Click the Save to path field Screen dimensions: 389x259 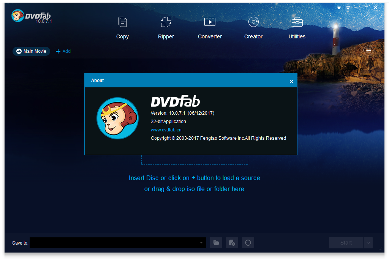pos(118,243)
